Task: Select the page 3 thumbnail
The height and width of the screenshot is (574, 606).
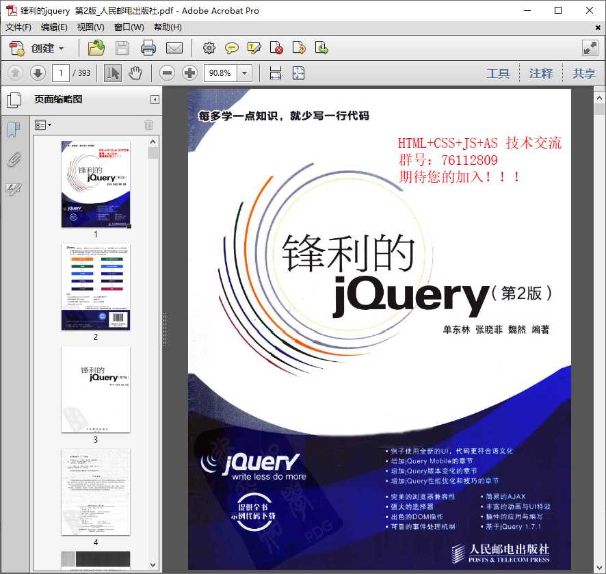Action: [x=96, y=389]
